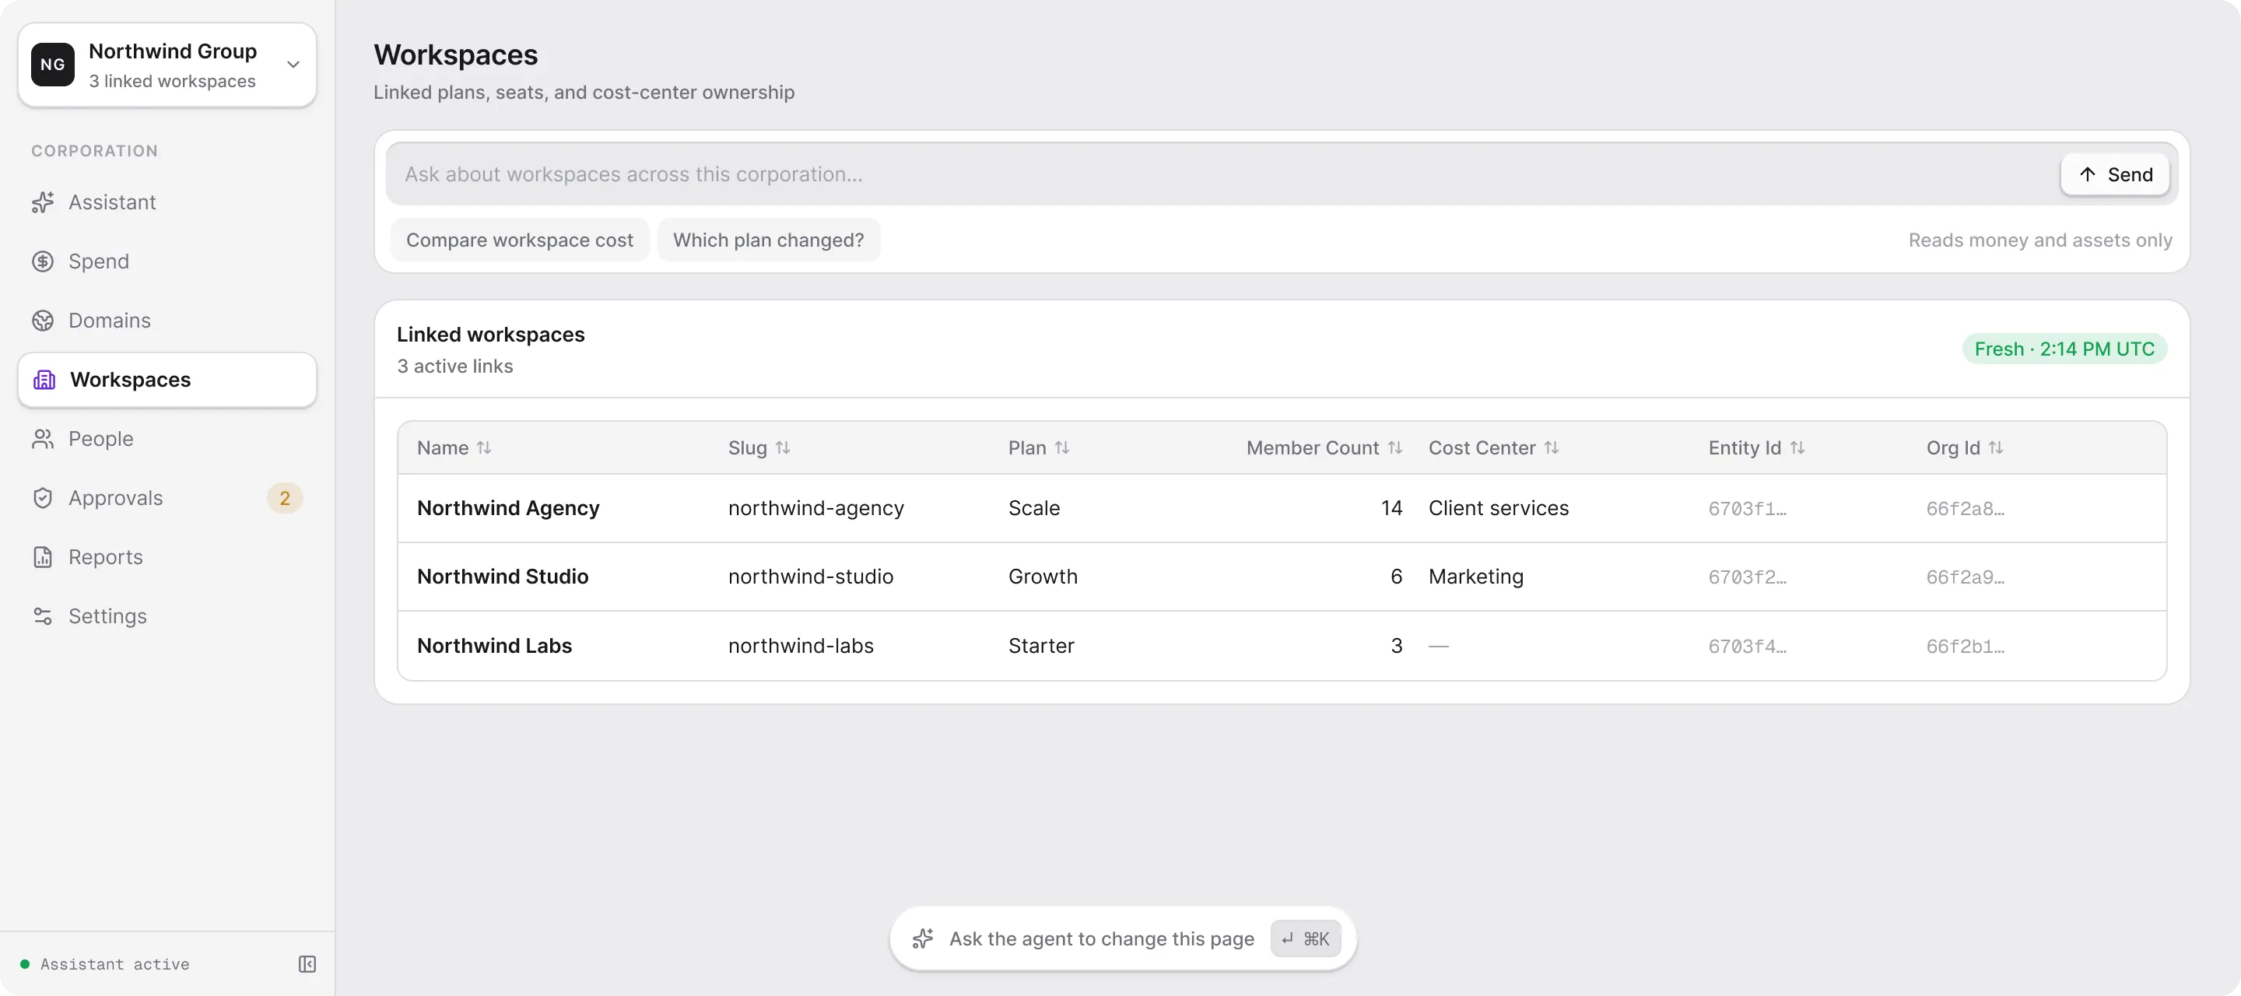Click the 6703f4… entity id cell
Viewport: 2241px width, 996px height.
click(1747, 647)
